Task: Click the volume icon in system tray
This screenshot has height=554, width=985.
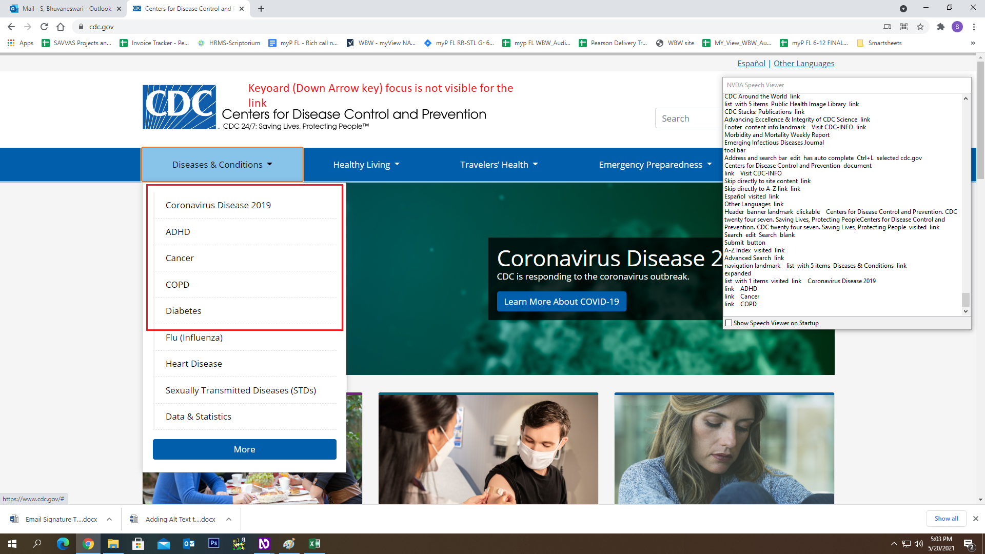Action: (x=918, y=544)
